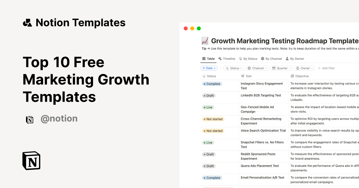Expand the Channel filter dropdown
This screenshot has width=359, height=188.
click(257, 68)
